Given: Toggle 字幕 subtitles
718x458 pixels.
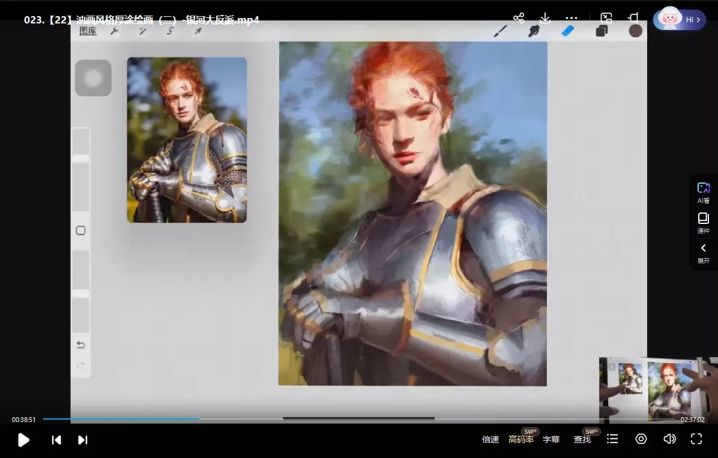Looking at the screenshot, I should pos(551,439).
